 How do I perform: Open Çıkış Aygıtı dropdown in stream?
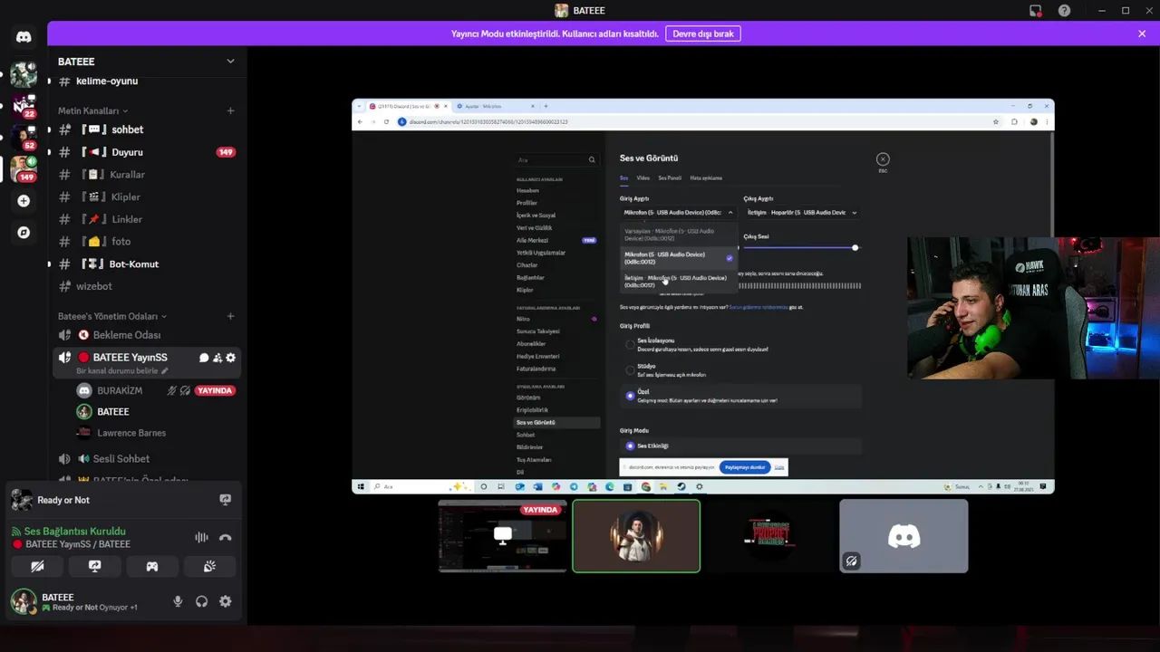[x=802, y=213]
